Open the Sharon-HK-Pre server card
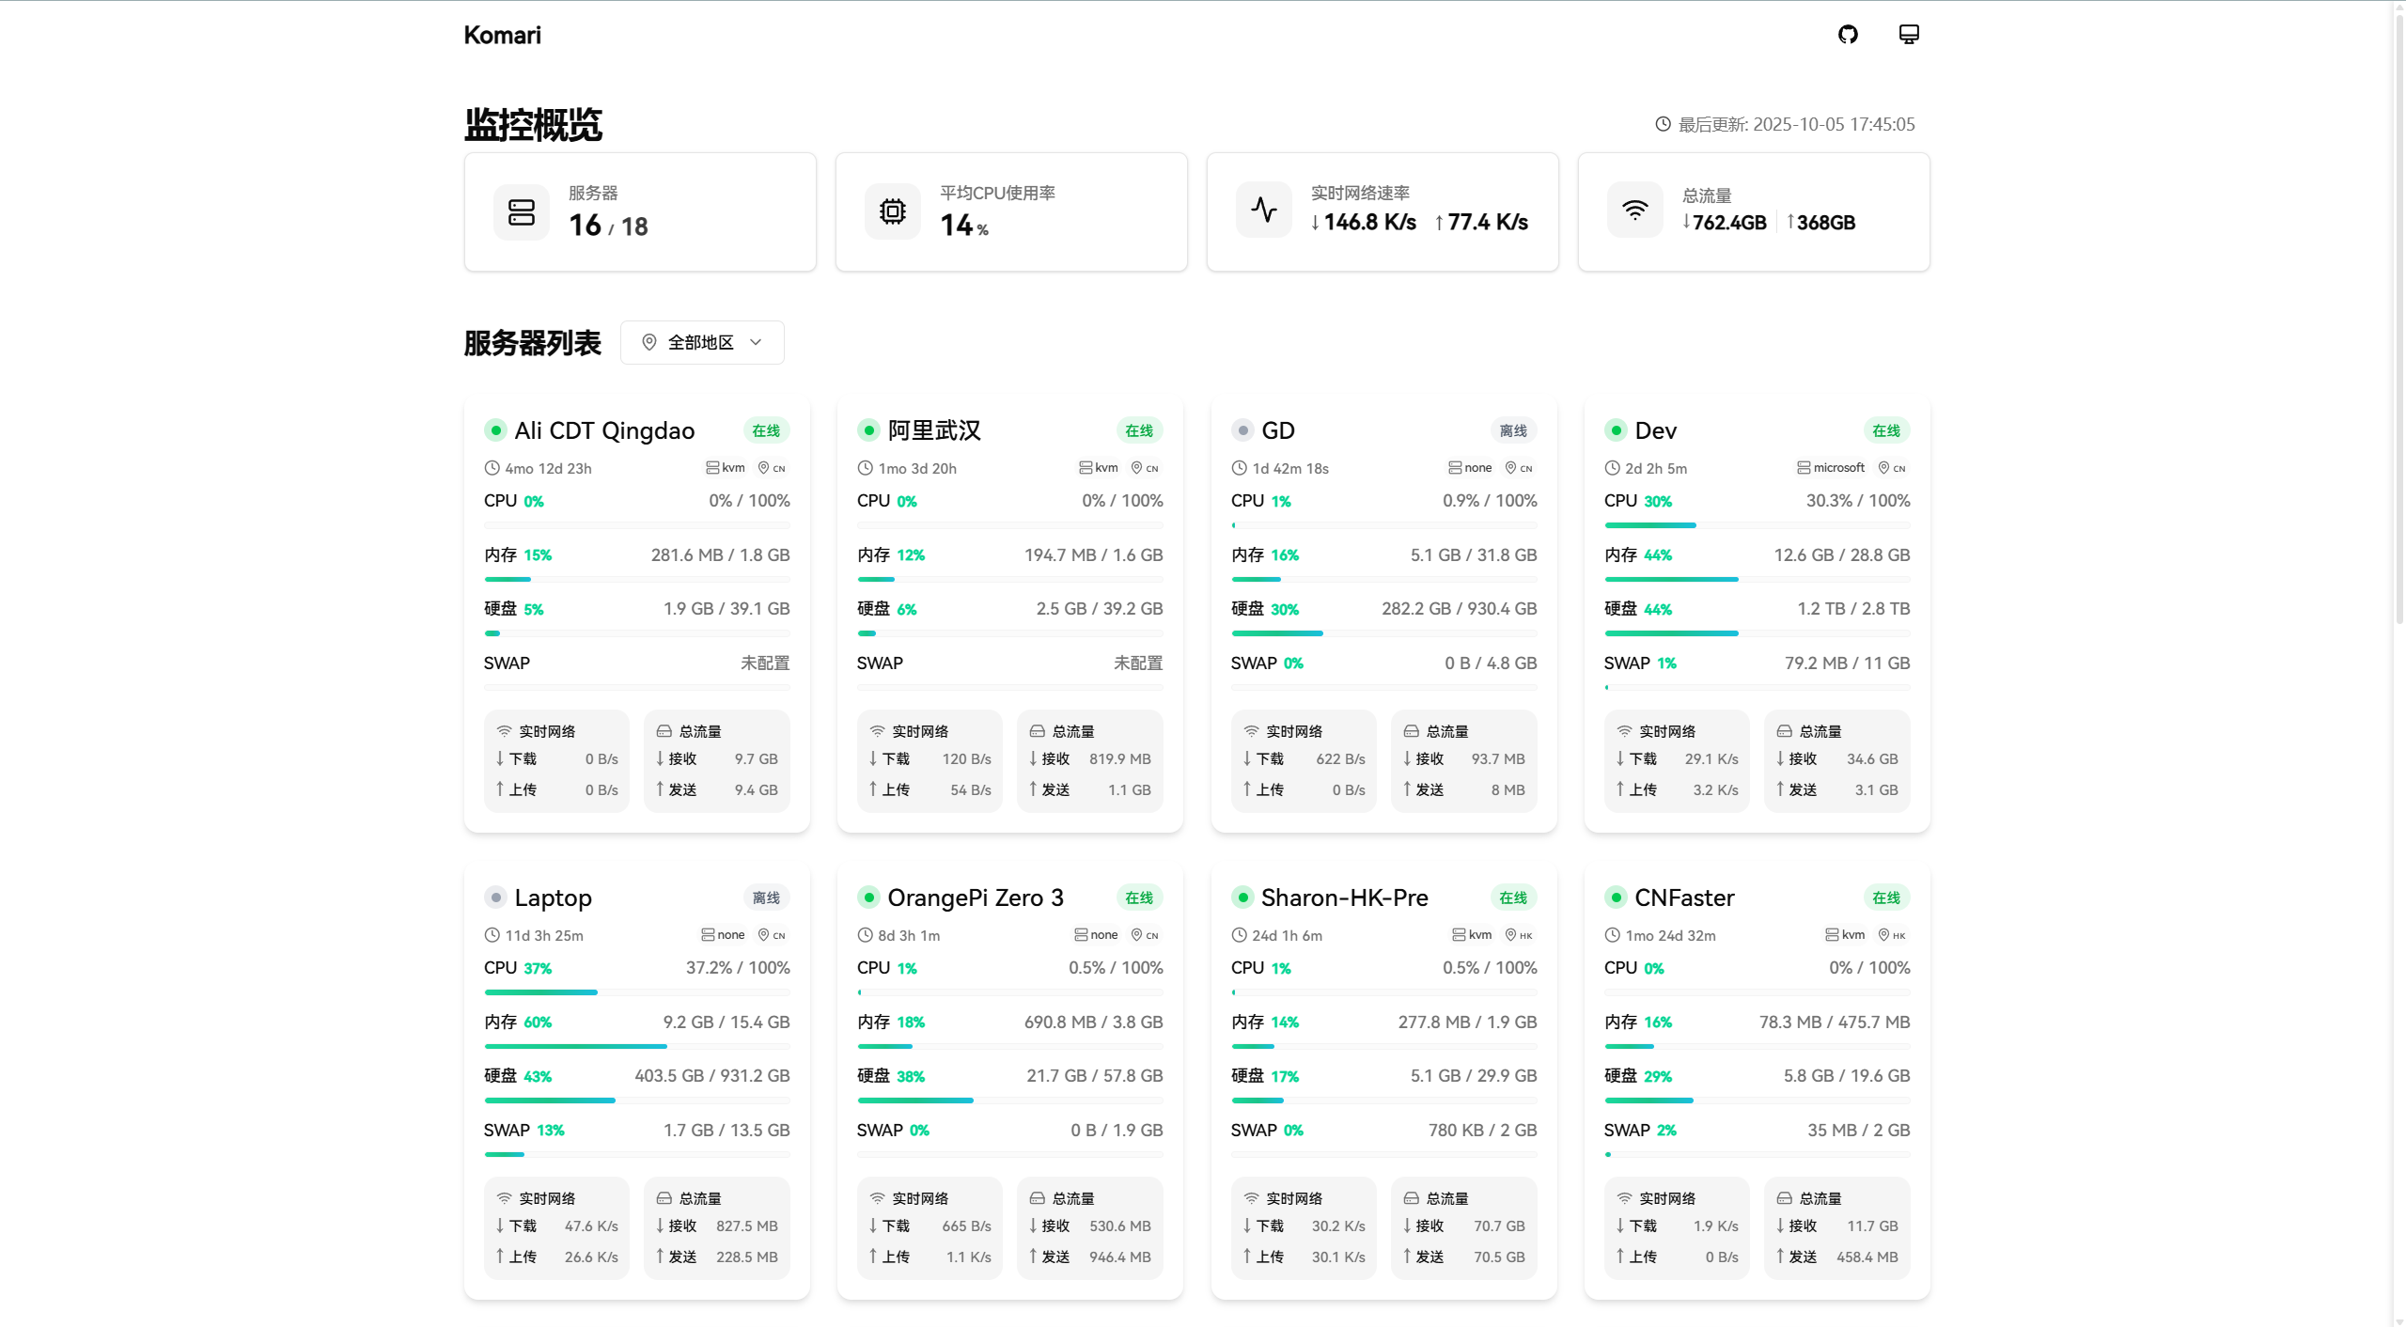This screenshot has height=1327, width=2406. point(1344,898)
